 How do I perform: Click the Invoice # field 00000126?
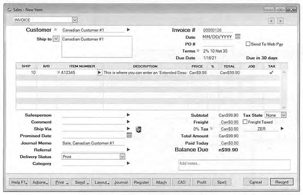218,30
